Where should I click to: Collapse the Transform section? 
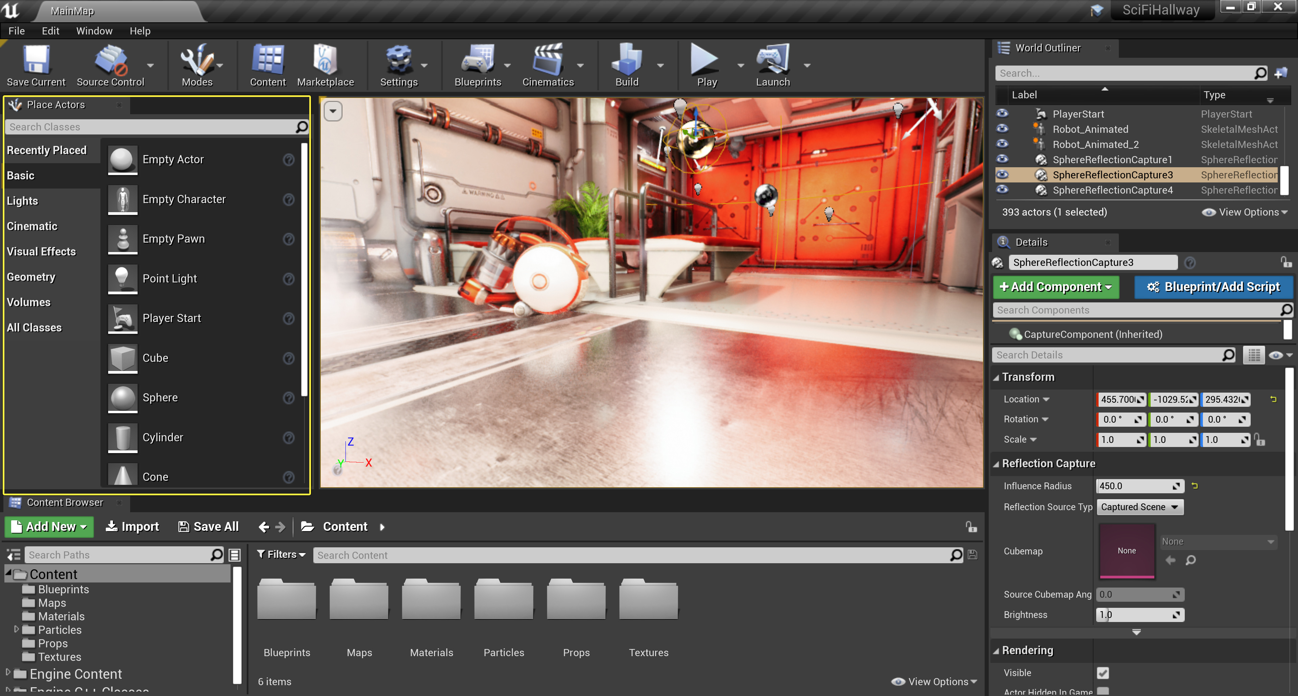coord(996,377)
